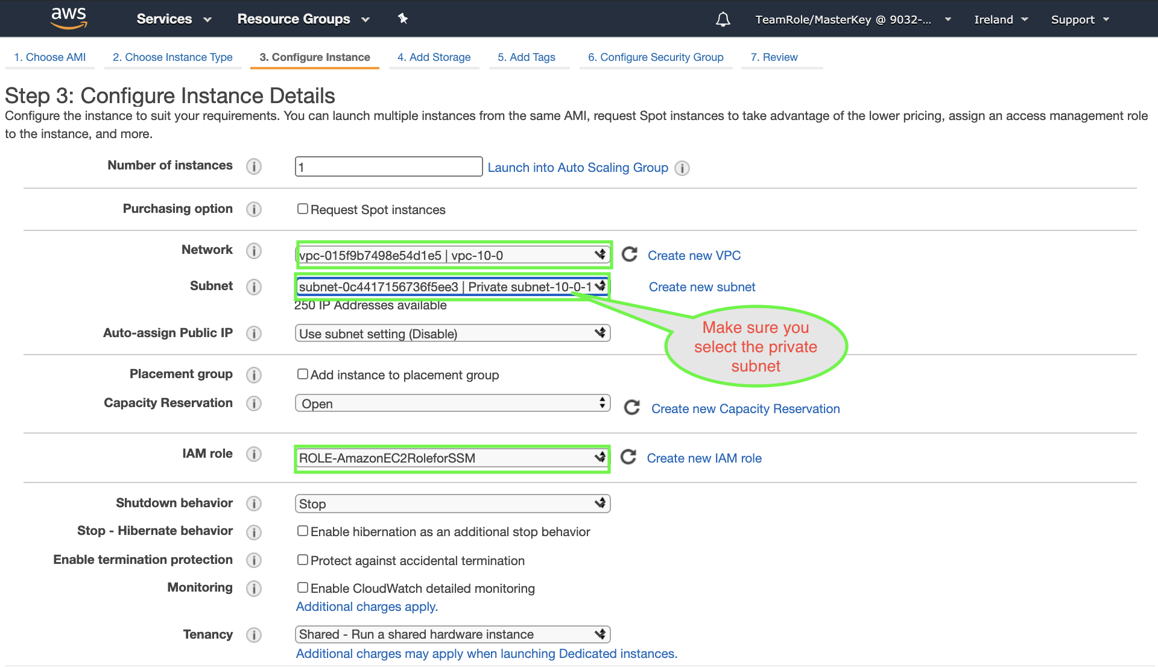Image resolution: width=1158 pixels, height=667 pixels.
Task: Show info for Shutdown behavior
Action: pos(254,504)
